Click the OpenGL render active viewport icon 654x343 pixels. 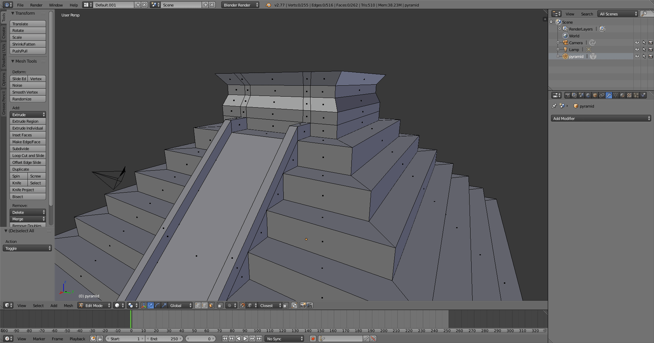coord(303,306)
